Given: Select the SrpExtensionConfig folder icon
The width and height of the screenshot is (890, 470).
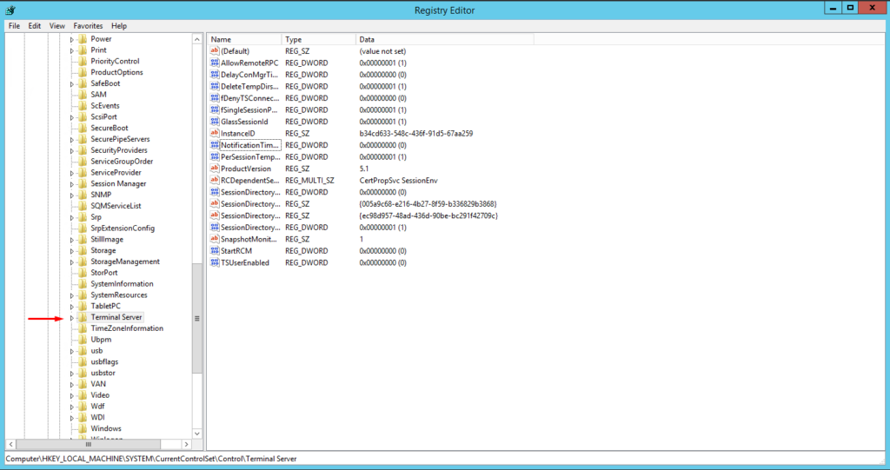Looking at the screenshot, I should pyautogui.click(x=83, y=228).
